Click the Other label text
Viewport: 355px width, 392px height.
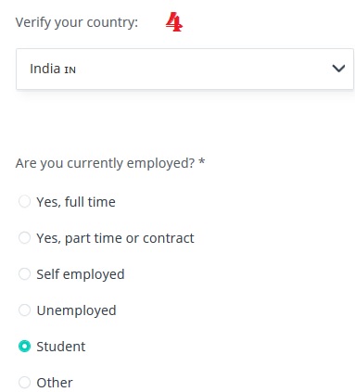55,383
